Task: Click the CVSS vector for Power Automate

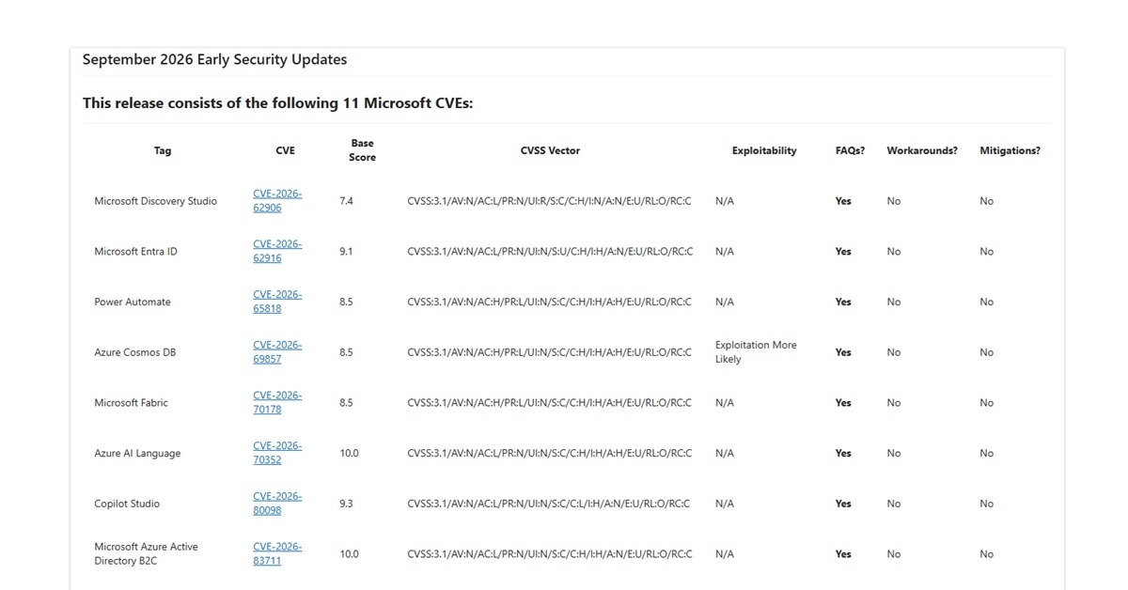Action: [x=549, y=302]
